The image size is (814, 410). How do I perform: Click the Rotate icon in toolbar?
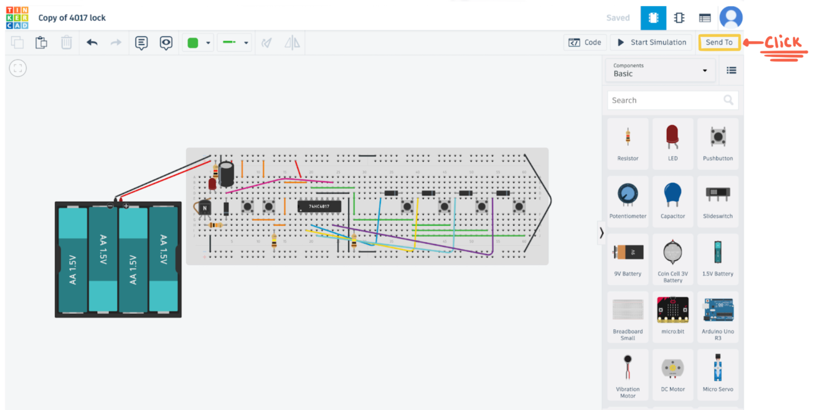266,43
